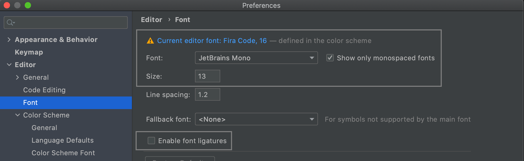Click the Line spacing input field
Screen dimensions: 524x161
click(x=207, y=94)
